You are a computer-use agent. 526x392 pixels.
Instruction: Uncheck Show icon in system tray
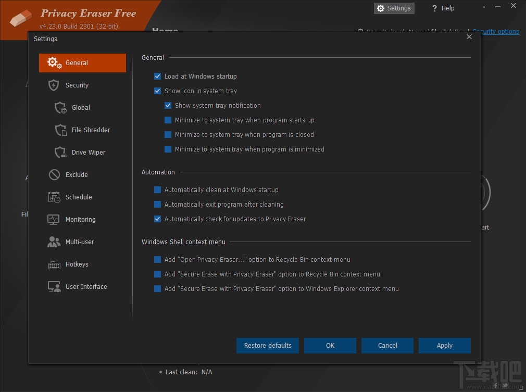[158, 91]
